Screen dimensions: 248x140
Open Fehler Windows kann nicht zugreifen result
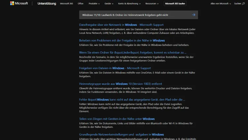(x=132, y=100)
